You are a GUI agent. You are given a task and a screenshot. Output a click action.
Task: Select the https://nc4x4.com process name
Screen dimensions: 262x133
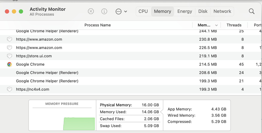pos(32,89)
